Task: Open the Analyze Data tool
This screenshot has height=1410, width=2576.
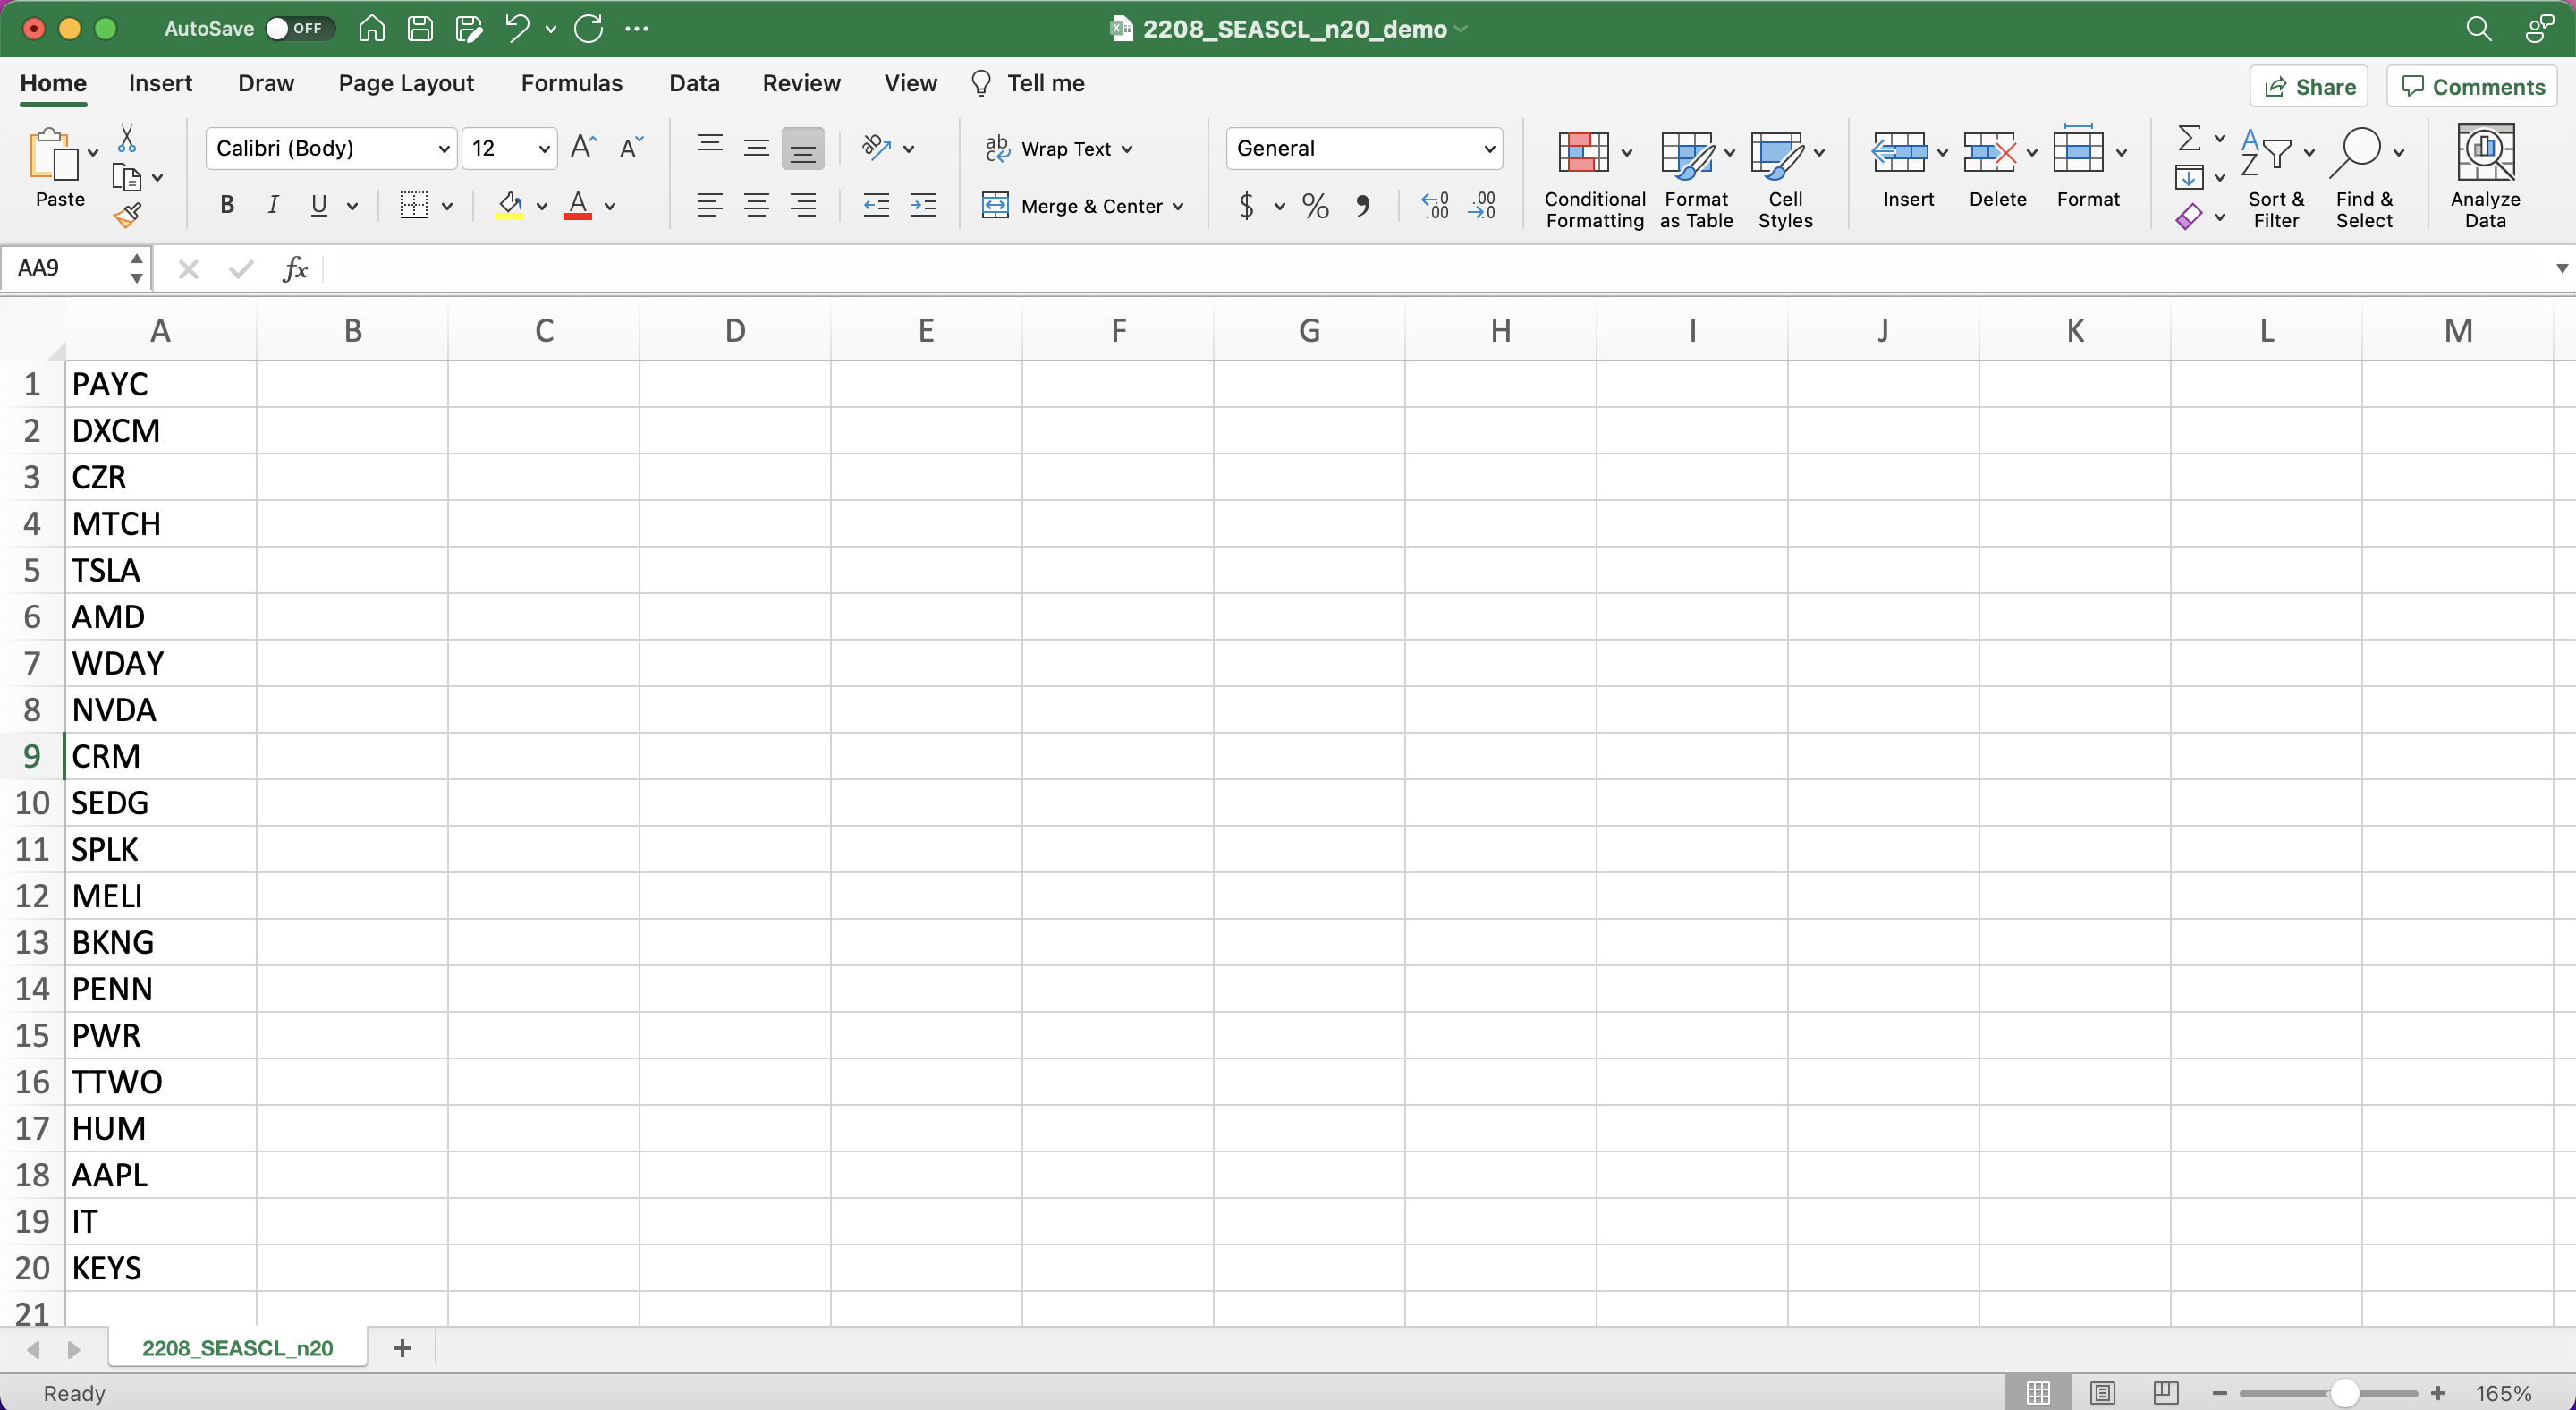Action: click(2484, 176)
